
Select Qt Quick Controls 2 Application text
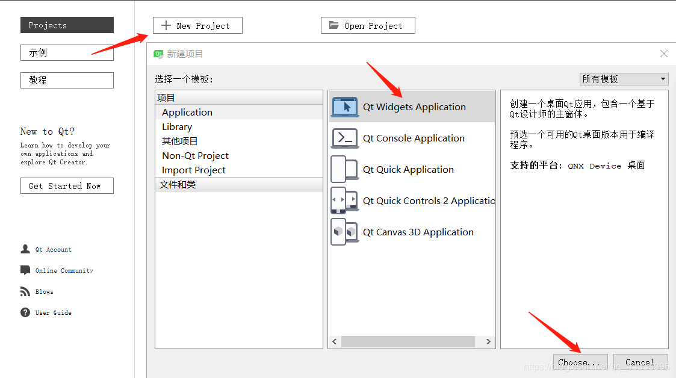429,201
